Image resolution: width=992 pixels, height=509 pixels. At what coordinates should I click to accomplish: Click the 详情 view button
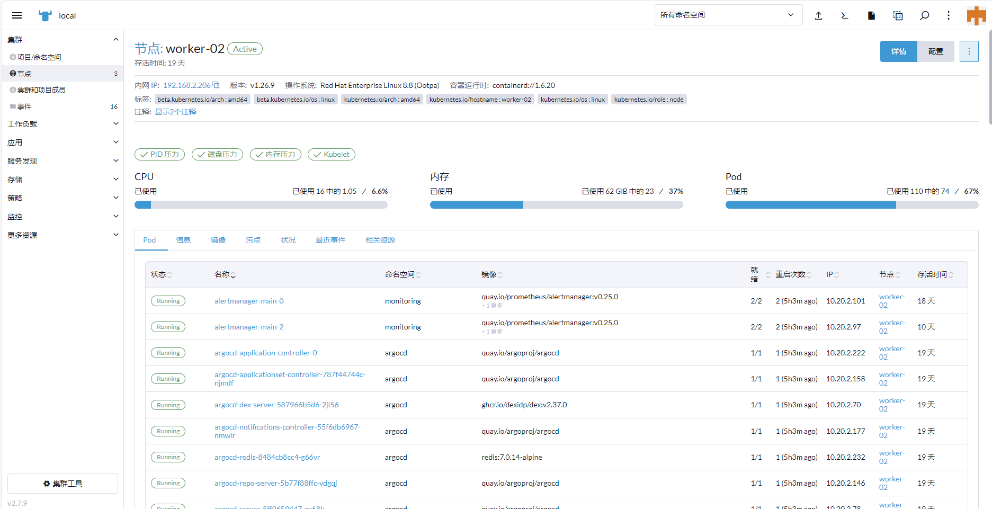(x=899, y=51)
